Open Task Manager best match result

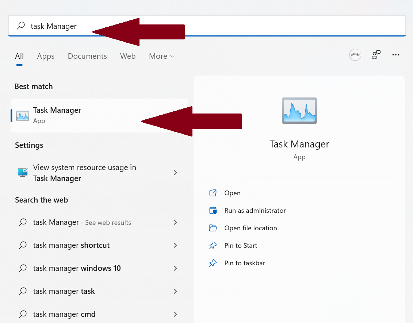pos(99,115)
